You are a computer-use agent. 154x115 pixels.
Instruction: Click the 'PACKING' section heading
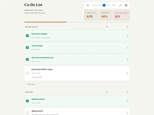(29, 92)
